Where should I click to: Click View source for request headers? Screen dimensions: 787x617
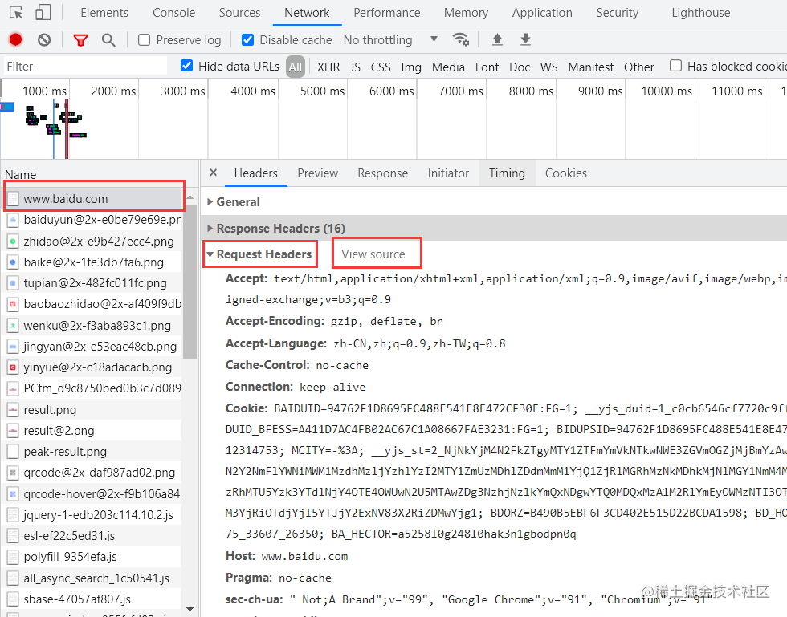click(373, 254)
